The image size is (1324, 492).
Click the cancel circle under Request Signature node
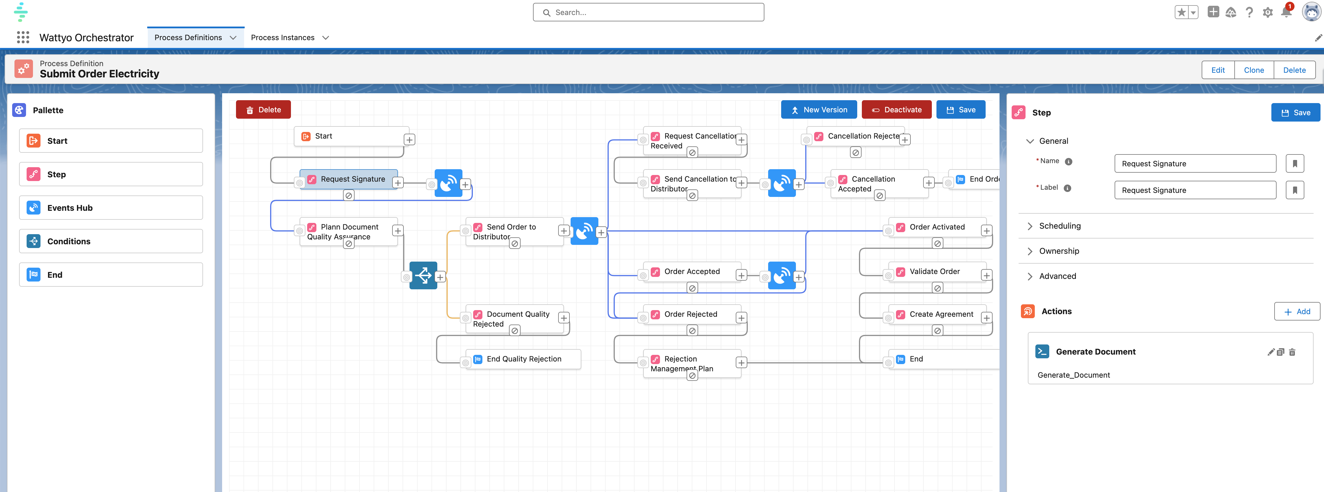348,195
